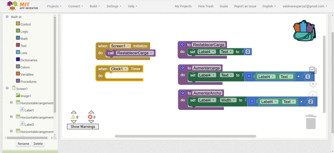Click the Show Warnings button
334x153 pixels.
[x=83, y=127]
